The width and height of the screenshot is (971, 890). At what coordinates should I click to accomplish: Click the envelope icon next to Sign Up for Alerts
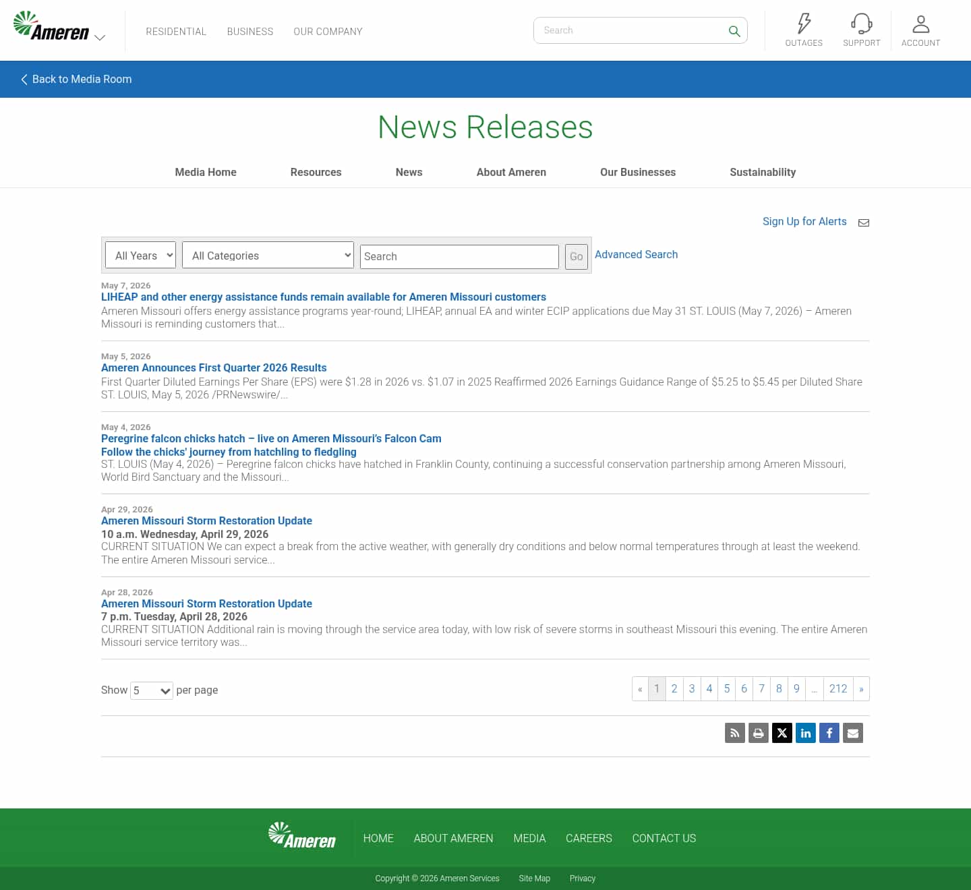[863, 222]
